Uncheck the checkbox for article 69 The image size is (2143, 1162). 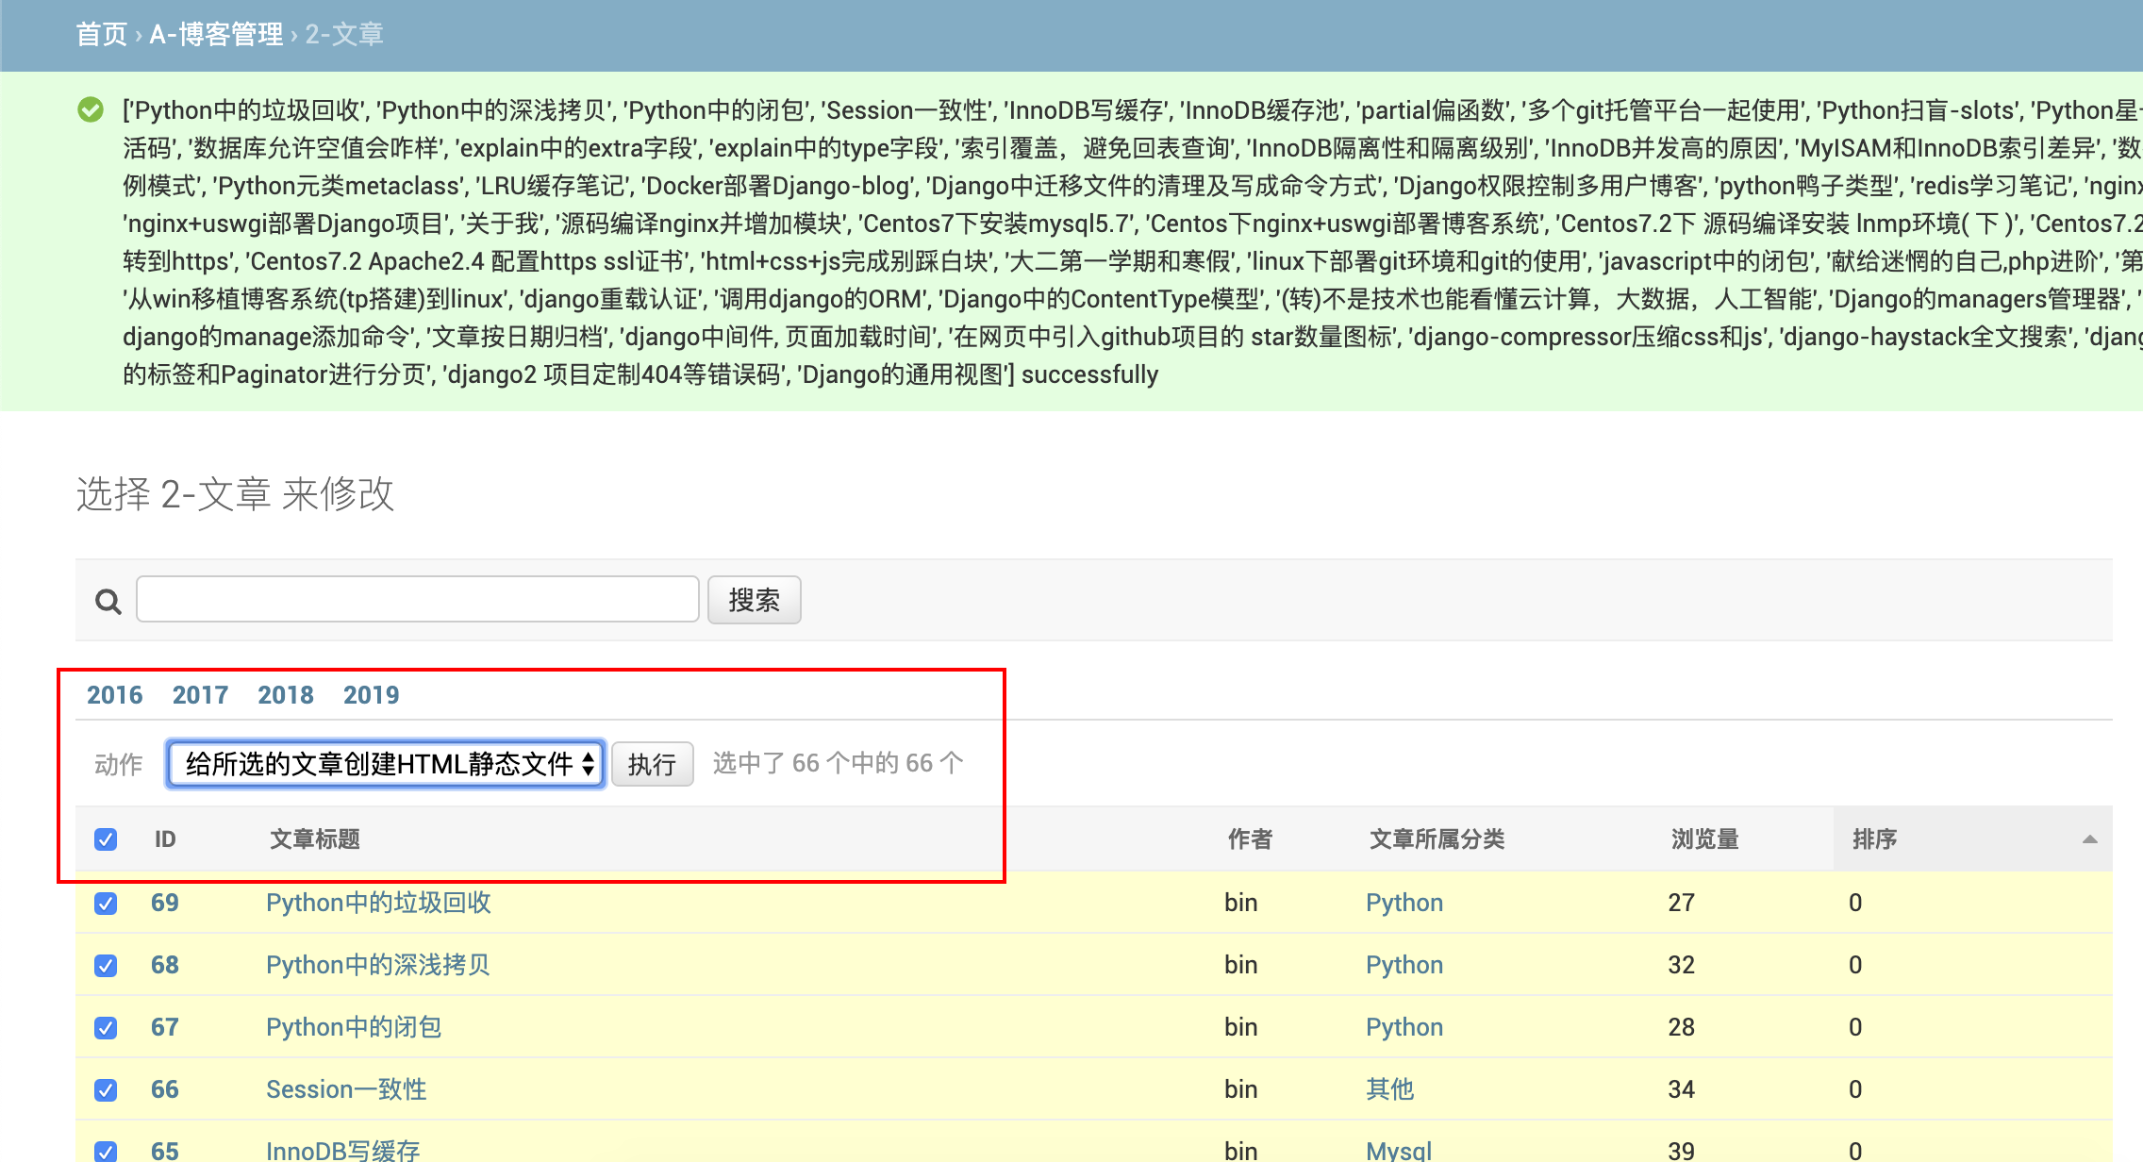click(106, 904)
